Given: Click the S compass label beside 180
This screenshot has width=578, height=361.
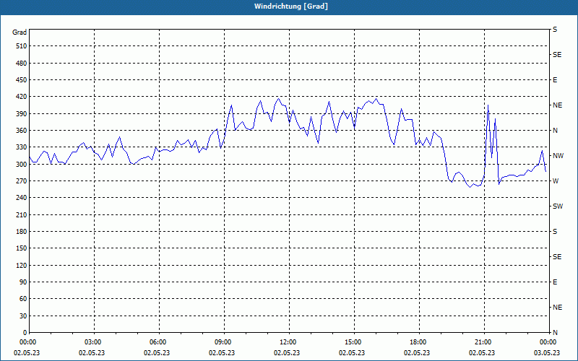Looking at the screenshot, I should tap(555, 231).
